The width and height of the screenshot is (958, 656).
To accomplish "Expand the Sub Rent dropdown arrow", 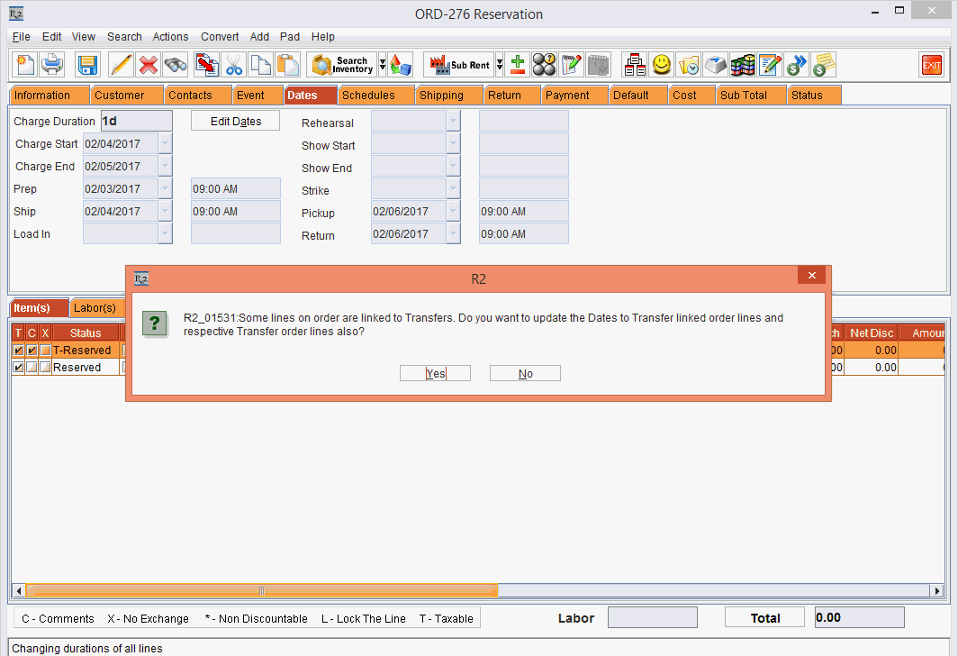I will [500, 65].
